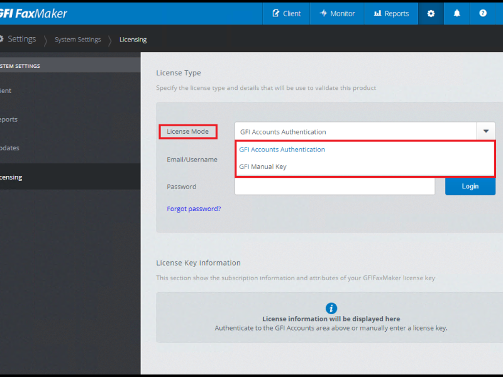Expand the License Mode dropdown arrow
Image resolution: width=503 pixels, height=377 pixels.
pos(485,131)
